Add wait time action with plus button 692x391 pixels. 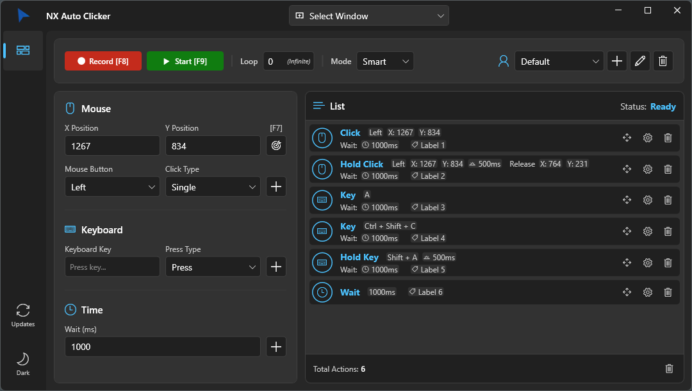click(276, 347)
